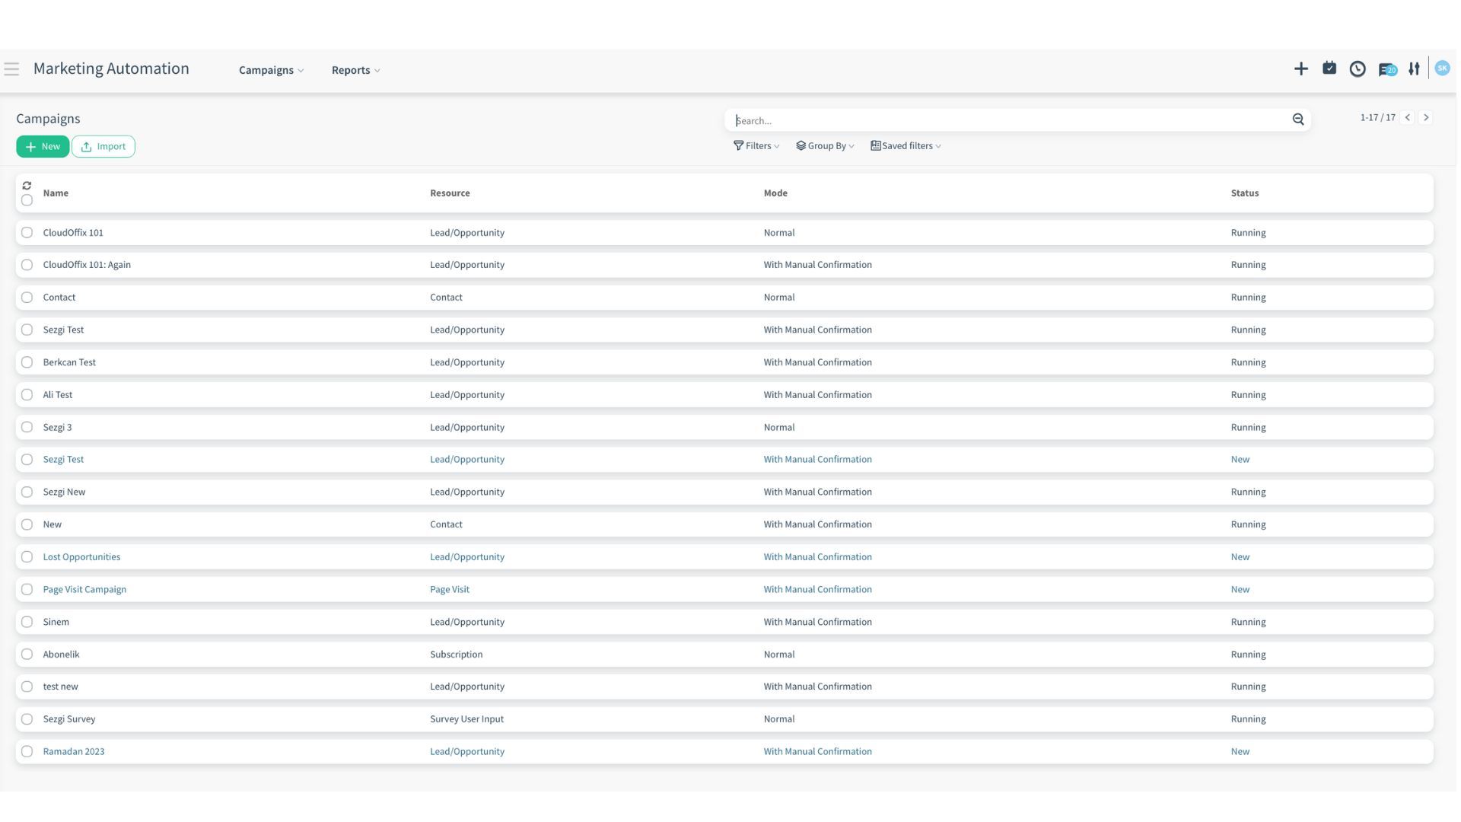Click the Berkcan Test campaign name
Image resolution: width=1461 pixels, height=822 pixels.
(69, 362)
